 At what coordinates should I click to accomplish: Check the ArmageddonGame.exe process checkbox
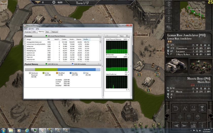25,42
